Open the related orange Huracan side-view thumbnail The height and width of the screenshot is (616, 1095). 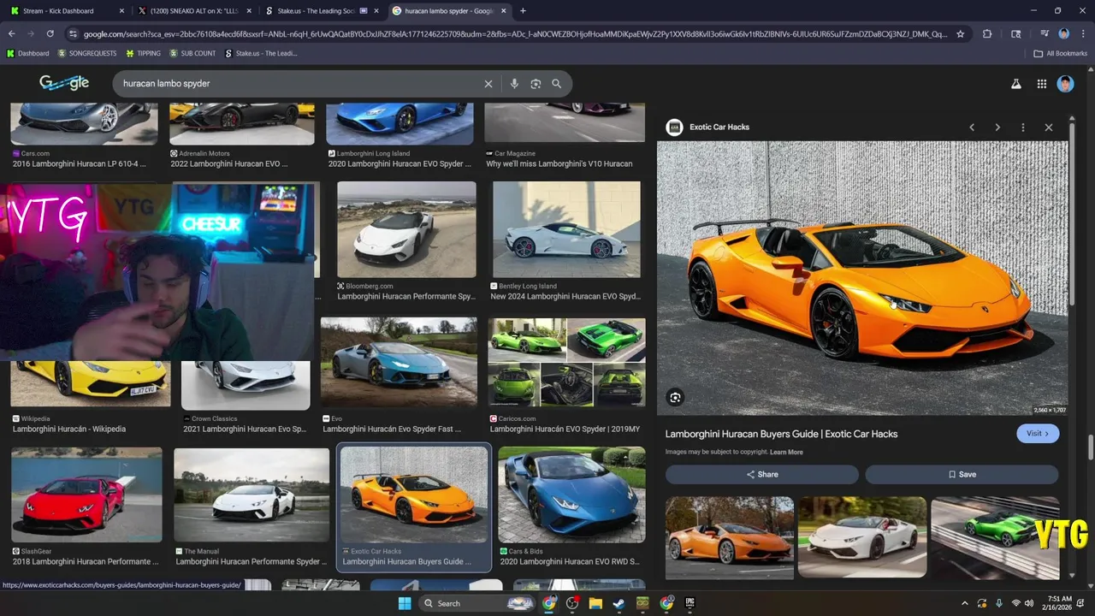click(730, 537)
